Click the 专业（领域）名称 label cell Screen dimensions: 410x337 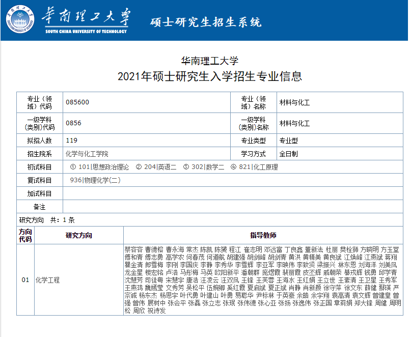point(253,102)
